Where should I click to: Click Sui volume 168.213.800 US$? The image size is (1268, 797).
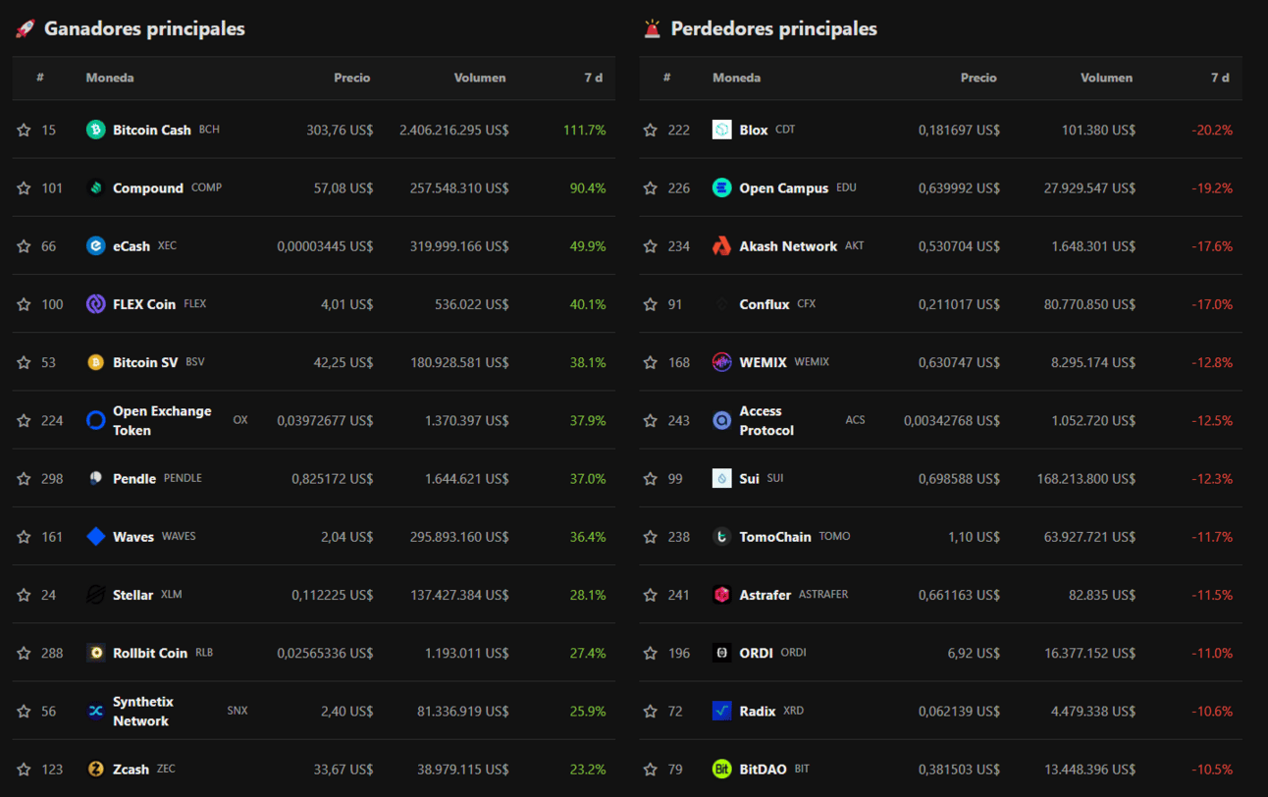pyautogui.click(x=1086, y=478)
